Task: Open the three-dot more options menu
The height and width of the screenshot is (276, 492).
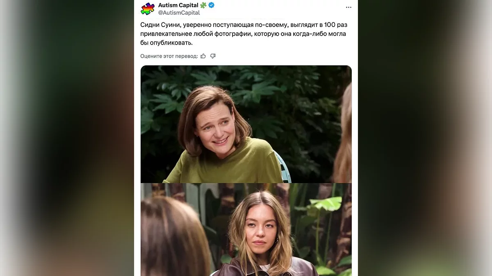Action: 348,7
